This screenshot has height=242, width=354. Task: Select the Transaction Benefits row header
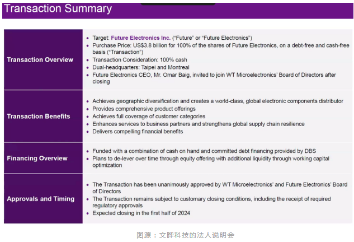pos(39,117)
